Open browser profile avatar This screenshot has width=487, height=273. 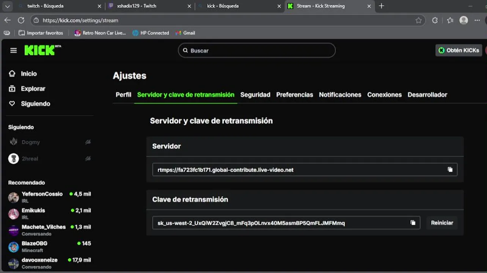click(463, 20)
